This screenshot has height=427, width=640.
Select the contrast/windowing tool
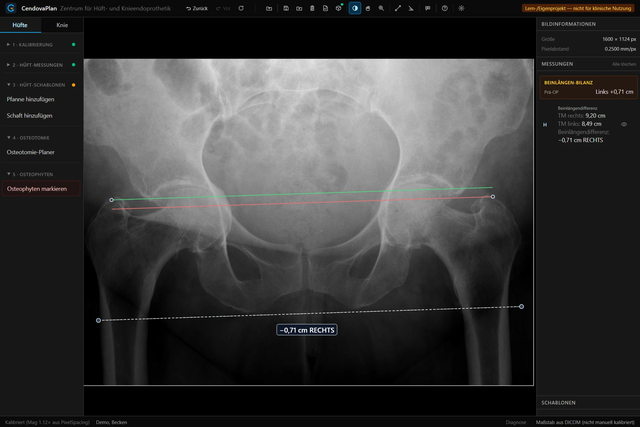click(355, 8)
